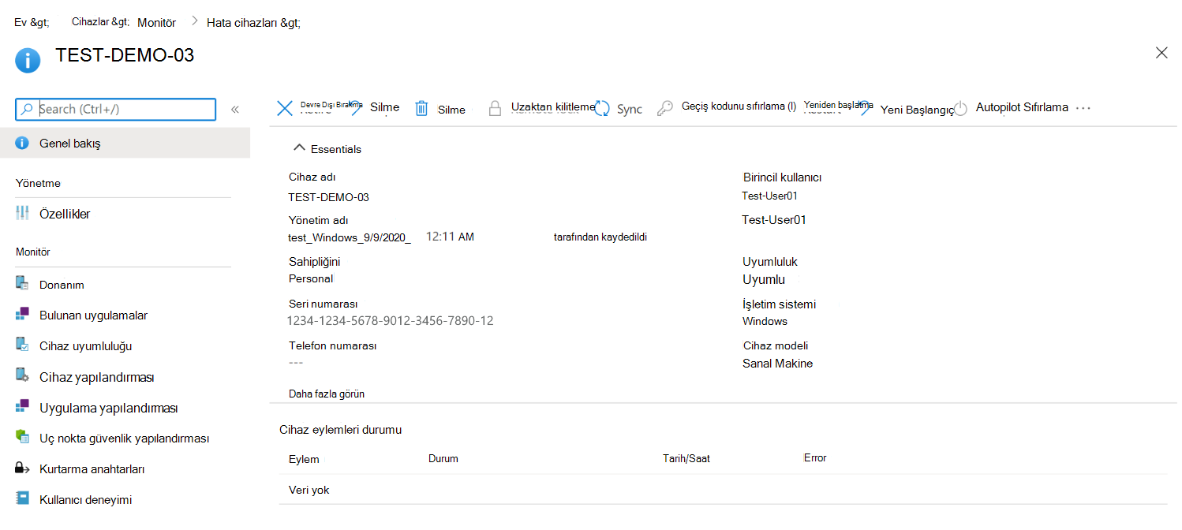Click the blue info icon beside TEST-DEMO-03 title
The width and height of the screenshot is (1182, 530).
click(28, 61)
